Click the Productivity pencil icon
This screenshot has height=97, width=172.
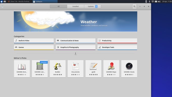(99, 41)
